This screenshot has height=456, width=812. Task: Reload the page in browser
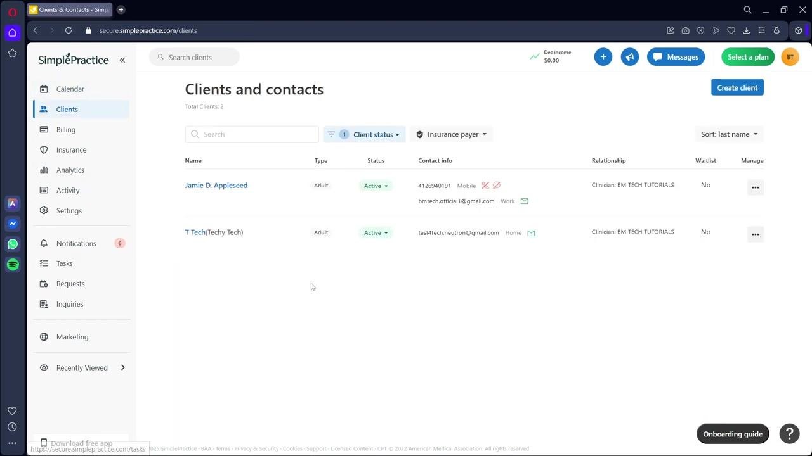point(69,30)
